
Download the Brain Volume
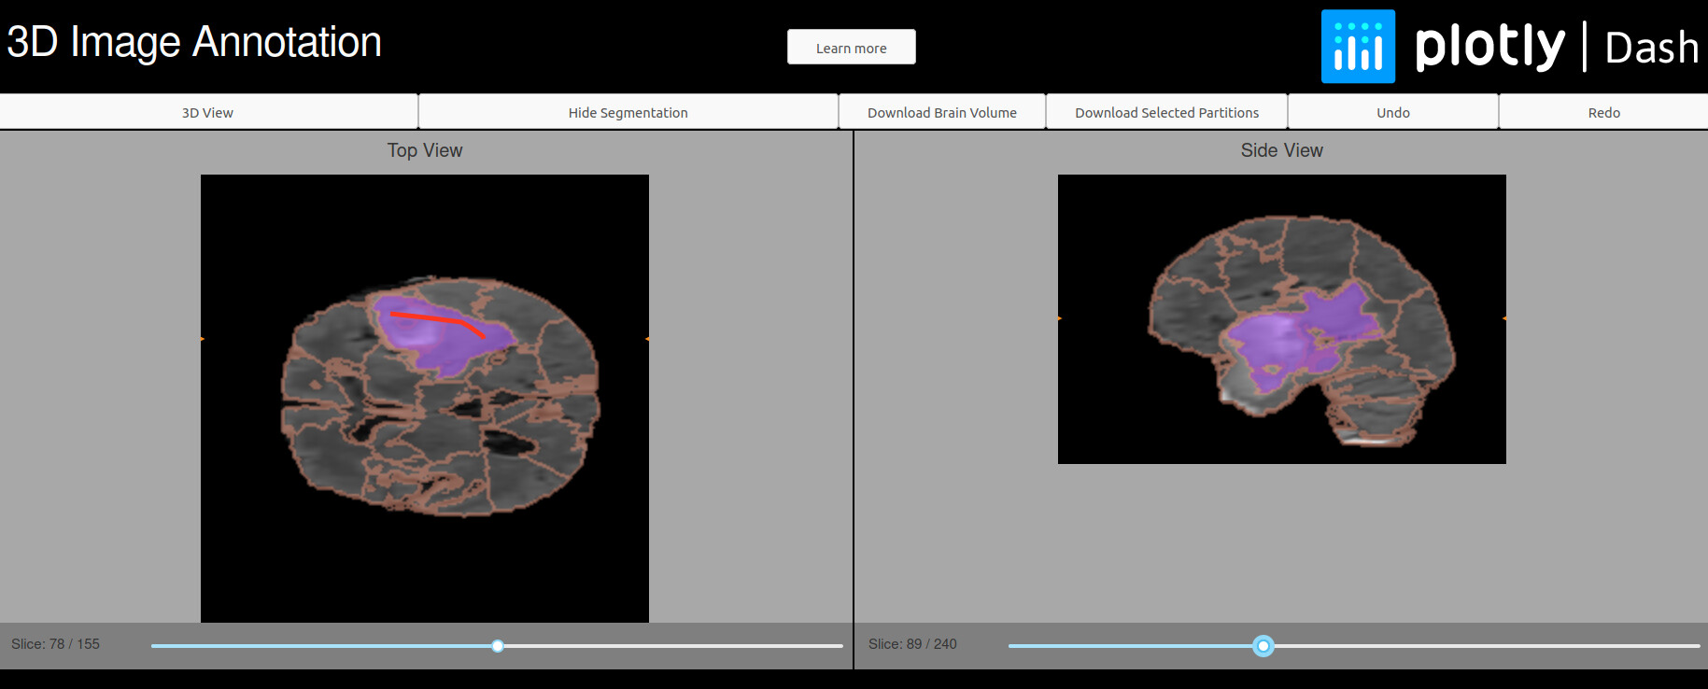click(x=941, y=112)
